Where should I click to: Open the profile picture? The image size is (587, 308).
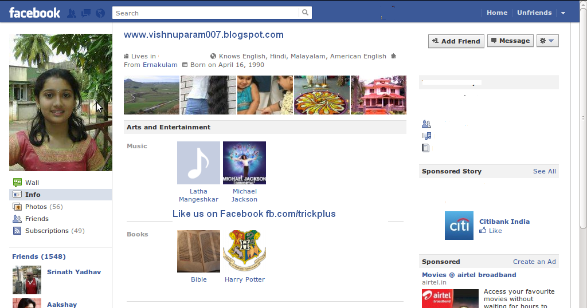click(x=61, y=102)
